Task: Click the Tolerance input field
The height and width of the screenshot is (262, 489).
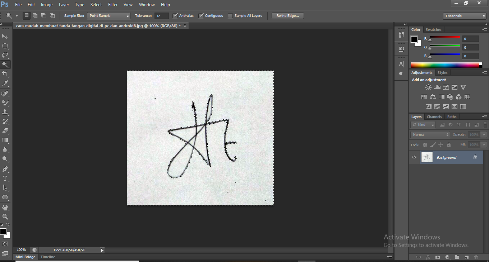Action: click(x=161, y=16)
